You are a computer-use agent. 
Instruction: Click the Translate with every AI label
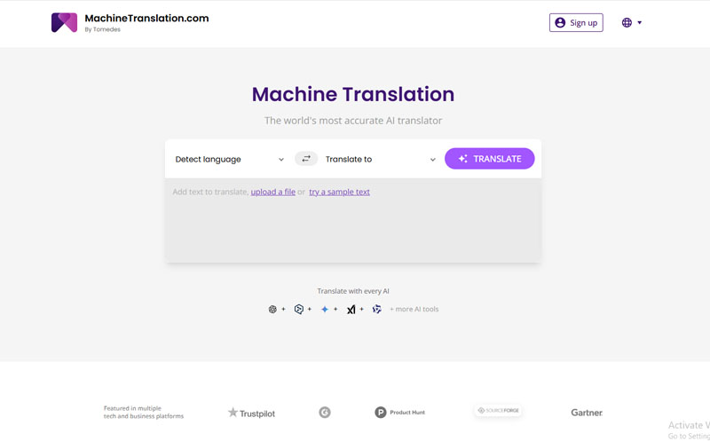pyautogui.click(x=353, y=291)
